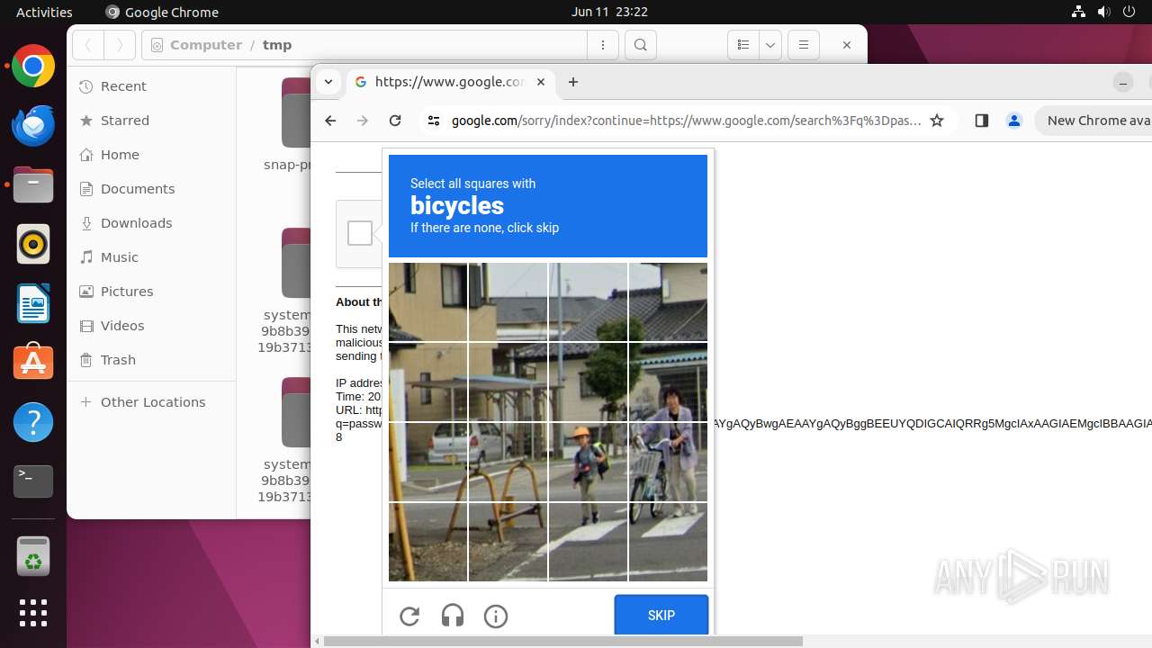
Task: Get a new captcha challenge
Action: pos(409,616)
